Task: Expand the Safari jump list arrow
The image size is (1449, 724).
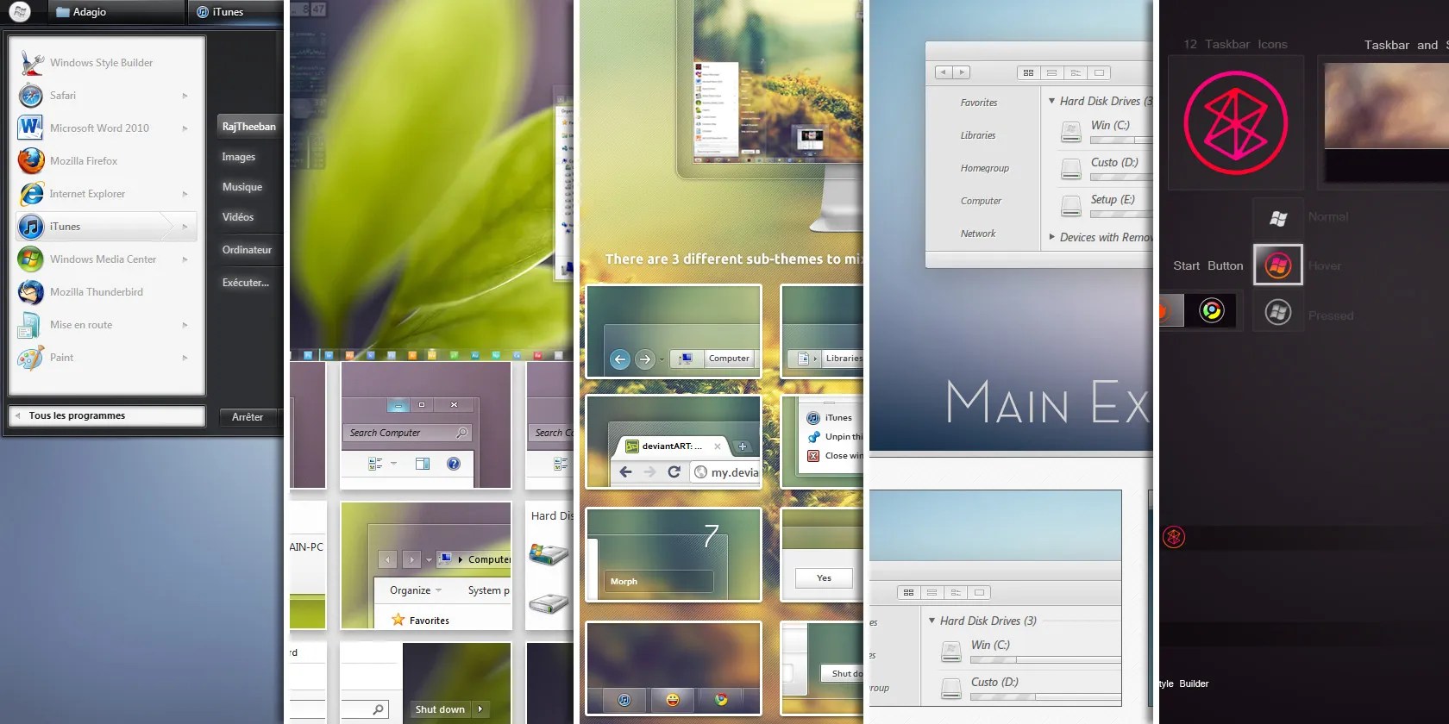Action: point(185,96)
